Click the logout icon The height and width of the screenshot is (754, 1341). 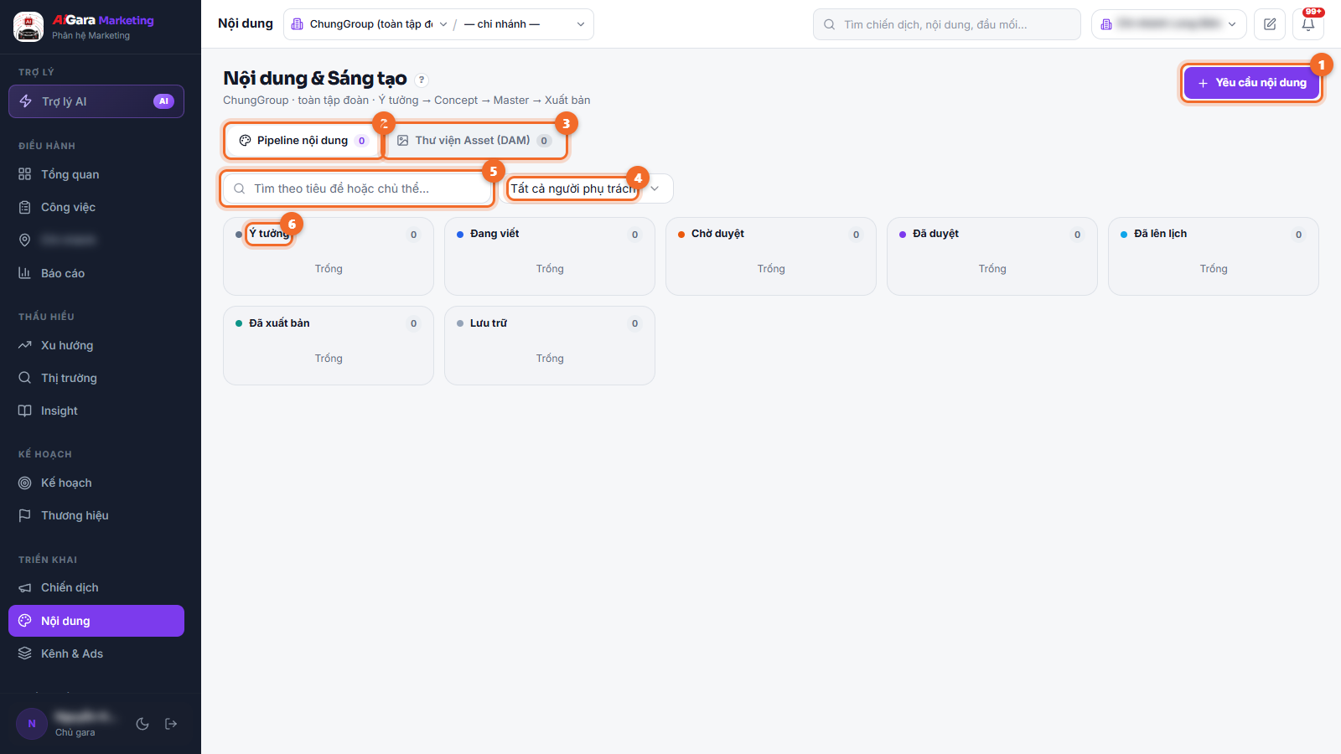[x=171, y=724]
